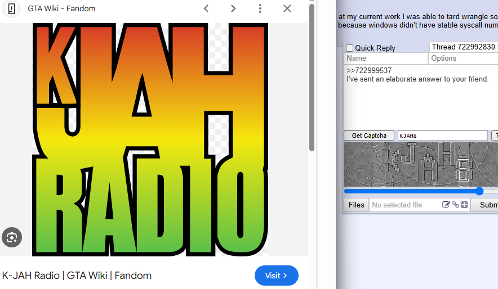The height and width of the screenshot is (289, 498).
Task: Click the reply comment text area
Action: [421, 97]
